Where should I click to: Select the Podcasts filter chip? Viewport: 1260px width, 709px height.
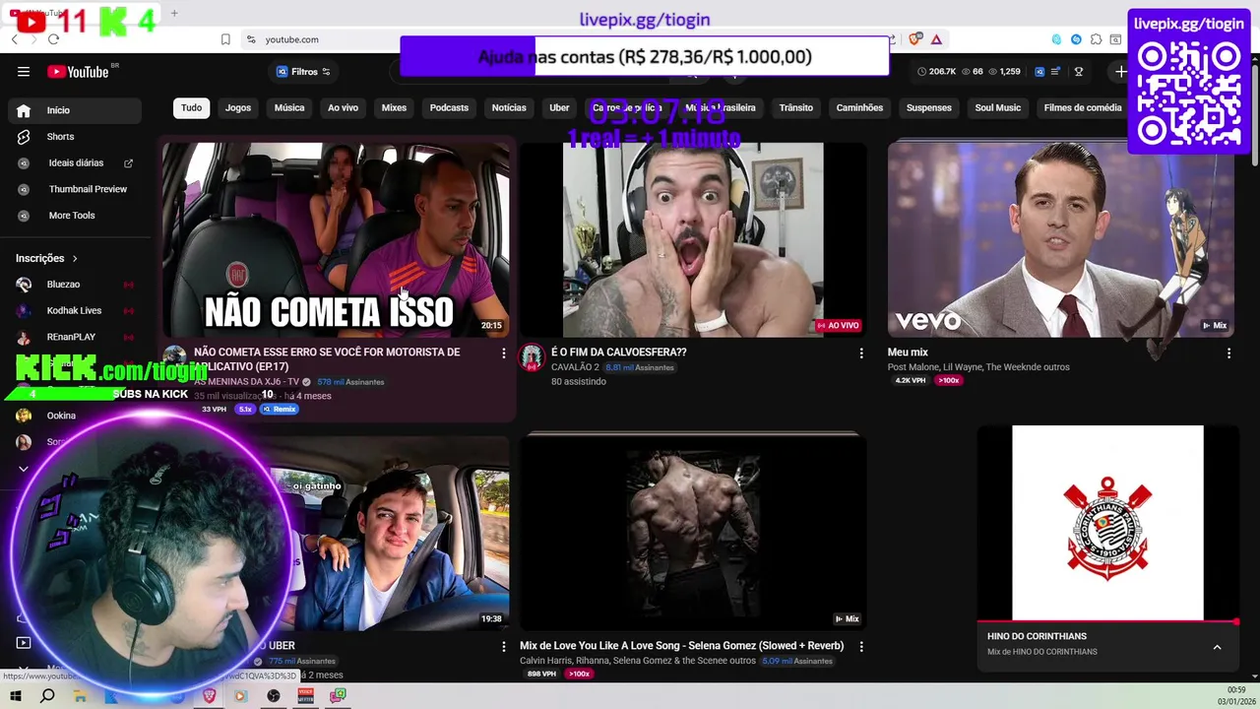pos(449,107)
